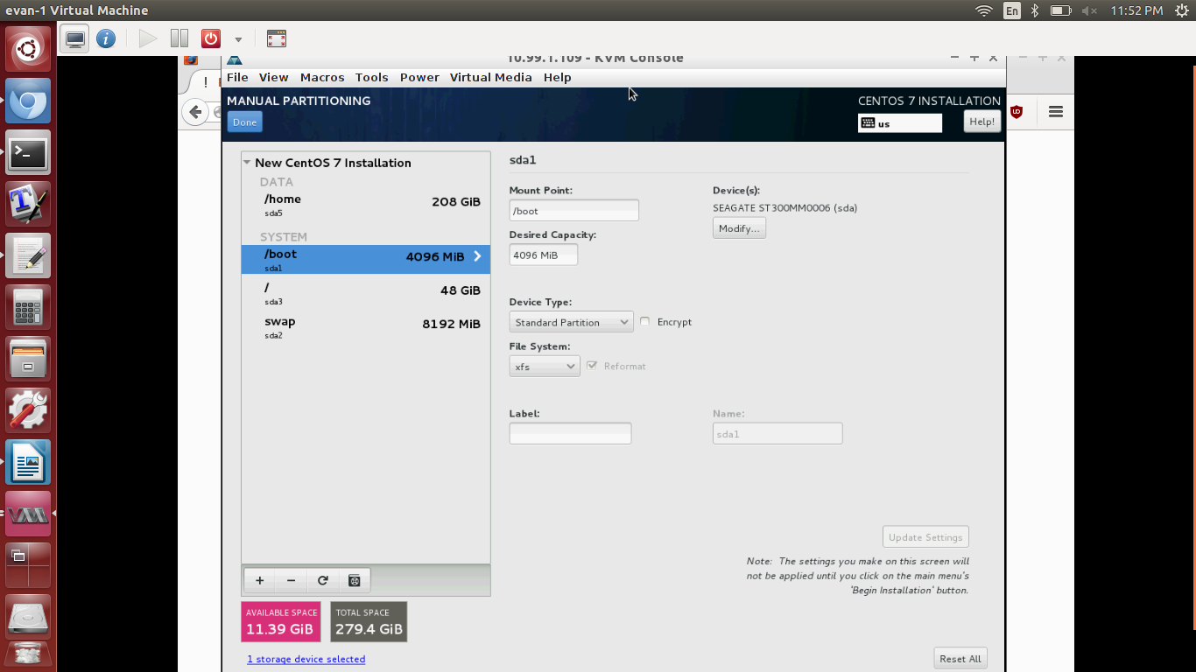Open the sound volume indicator
1196x672 pixels.
1089,10
